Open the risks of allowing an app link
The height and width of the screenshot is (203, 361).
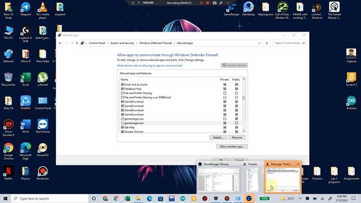(149, 65)
